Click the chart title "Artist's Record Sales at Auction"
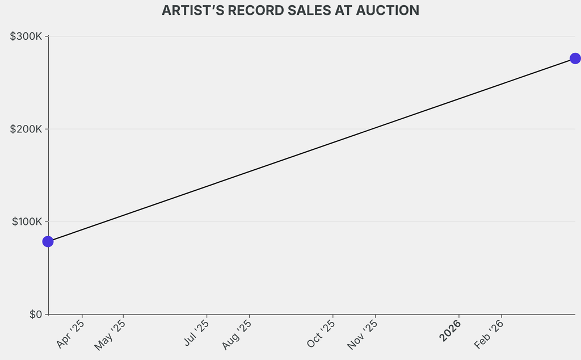Screen dimensions: 581x360 (290, 11)
